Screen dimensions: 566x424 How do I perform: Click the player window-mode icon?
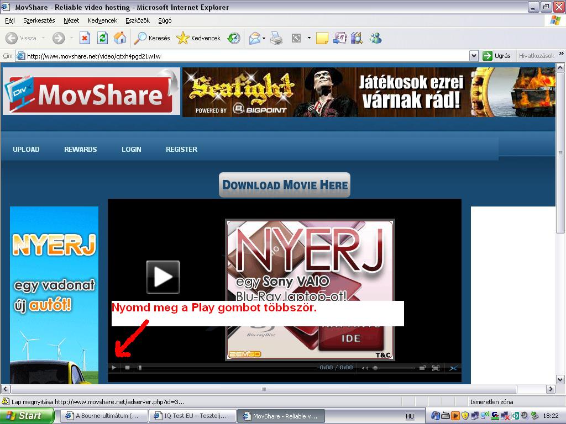[422, 368]
